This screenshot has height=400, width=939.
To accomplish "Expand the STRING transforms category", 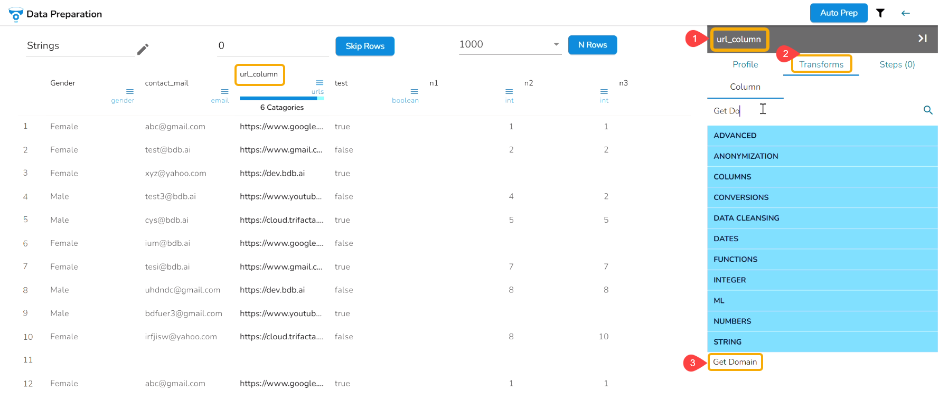I will tap(822, 342).
